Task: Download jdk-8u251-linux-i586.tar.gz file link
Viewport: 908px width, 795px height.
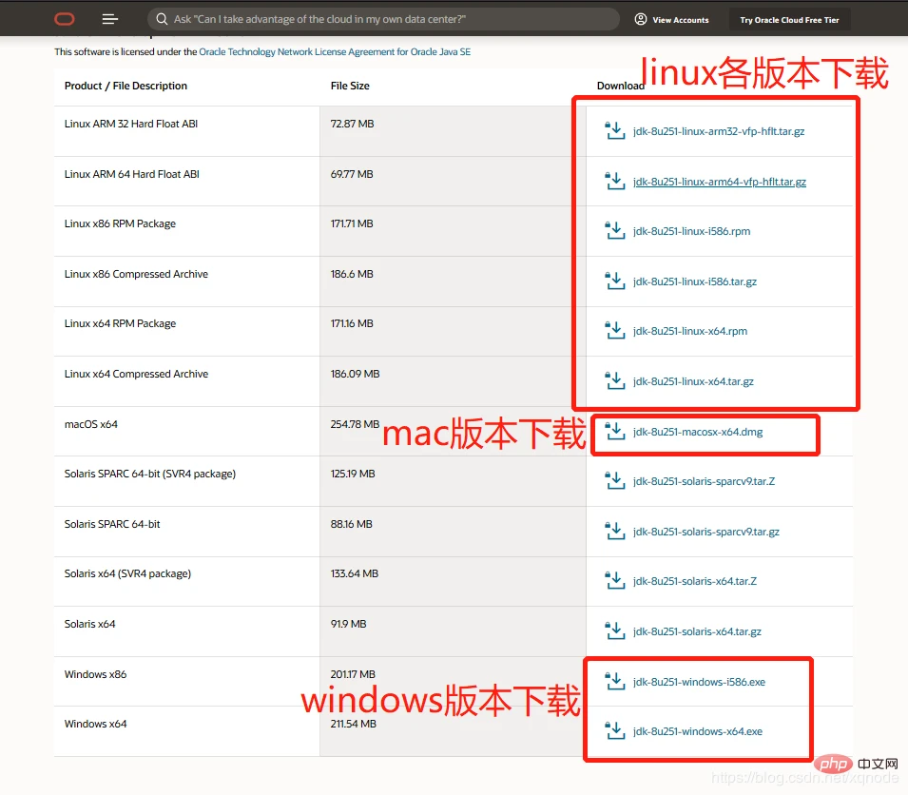Action: coord(694,281)
